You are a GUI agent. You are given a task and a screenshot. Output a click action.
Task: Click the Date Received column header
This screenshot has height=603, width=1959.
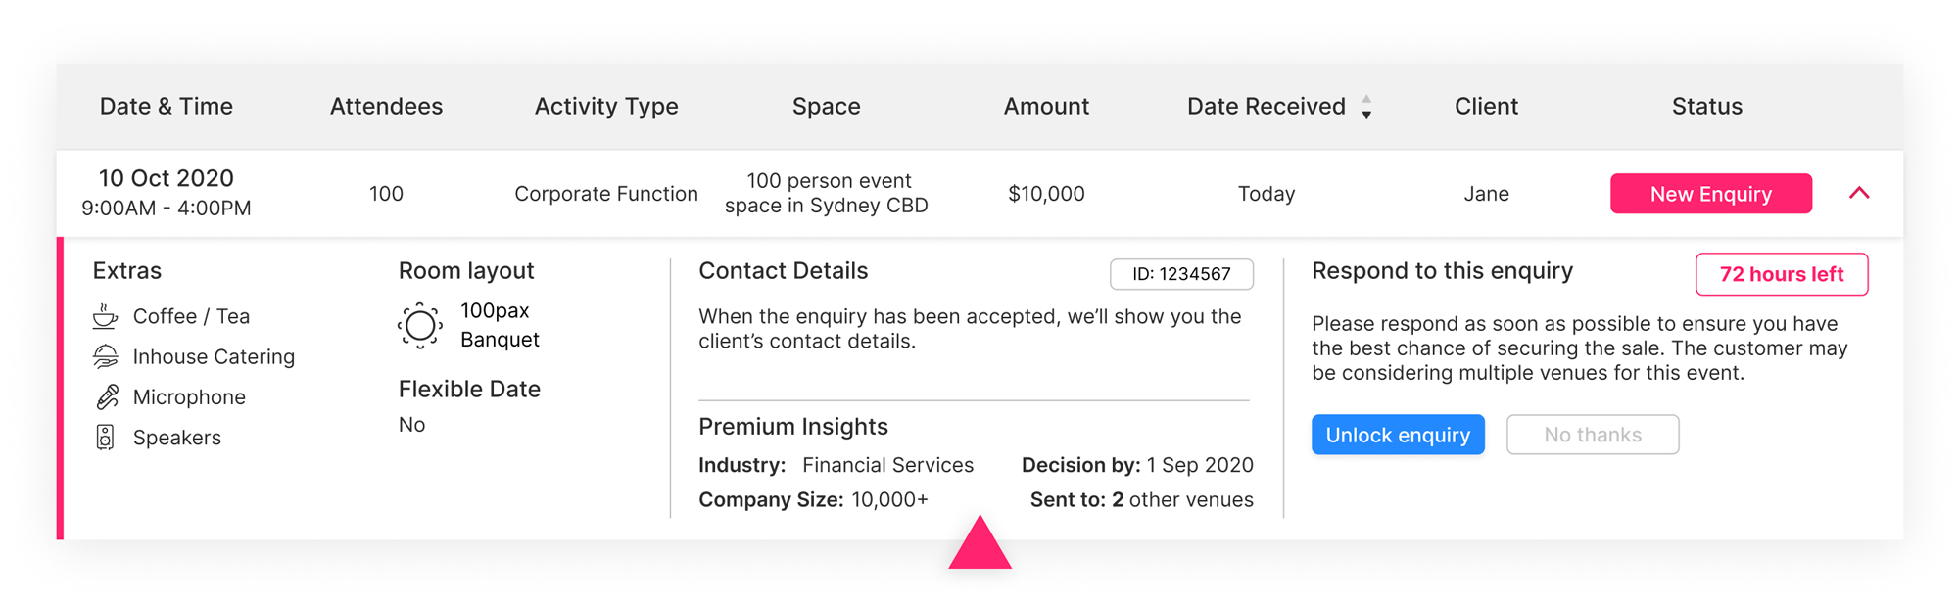1266,107
